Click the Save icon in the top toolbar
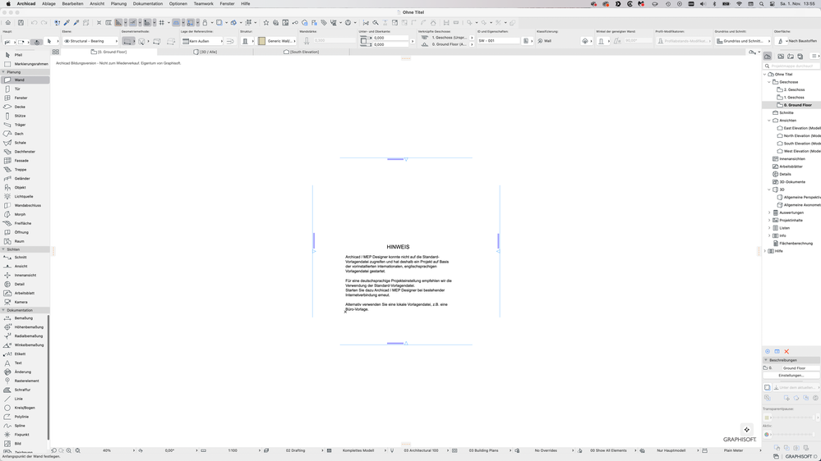 pos(21,22)
